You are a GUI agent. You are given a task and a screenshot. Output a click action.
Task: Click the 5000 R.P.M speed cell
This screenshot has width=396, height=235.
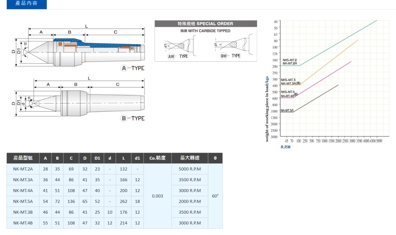190,169
